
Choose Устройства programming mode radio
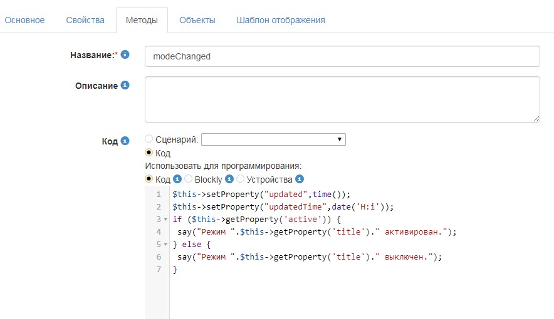click(240, 179)
